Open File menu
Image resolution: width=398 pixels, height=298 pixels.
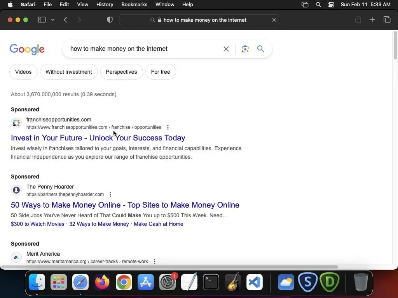click(x=48, y=5)
